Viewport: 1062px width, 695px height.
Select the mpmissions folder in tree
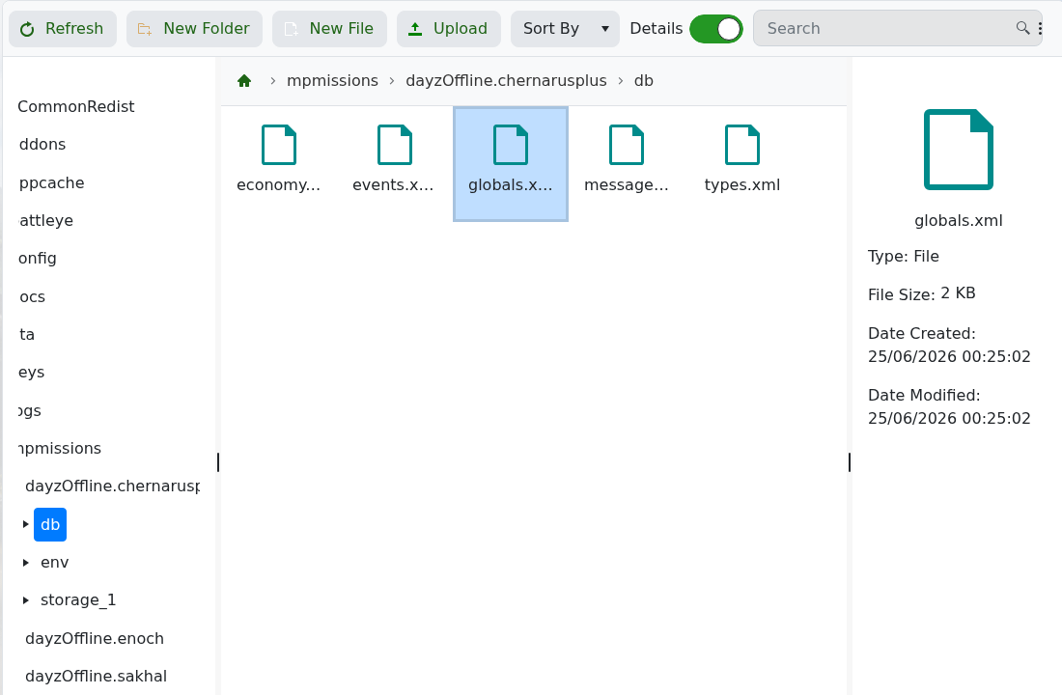(x=60, y=449)
